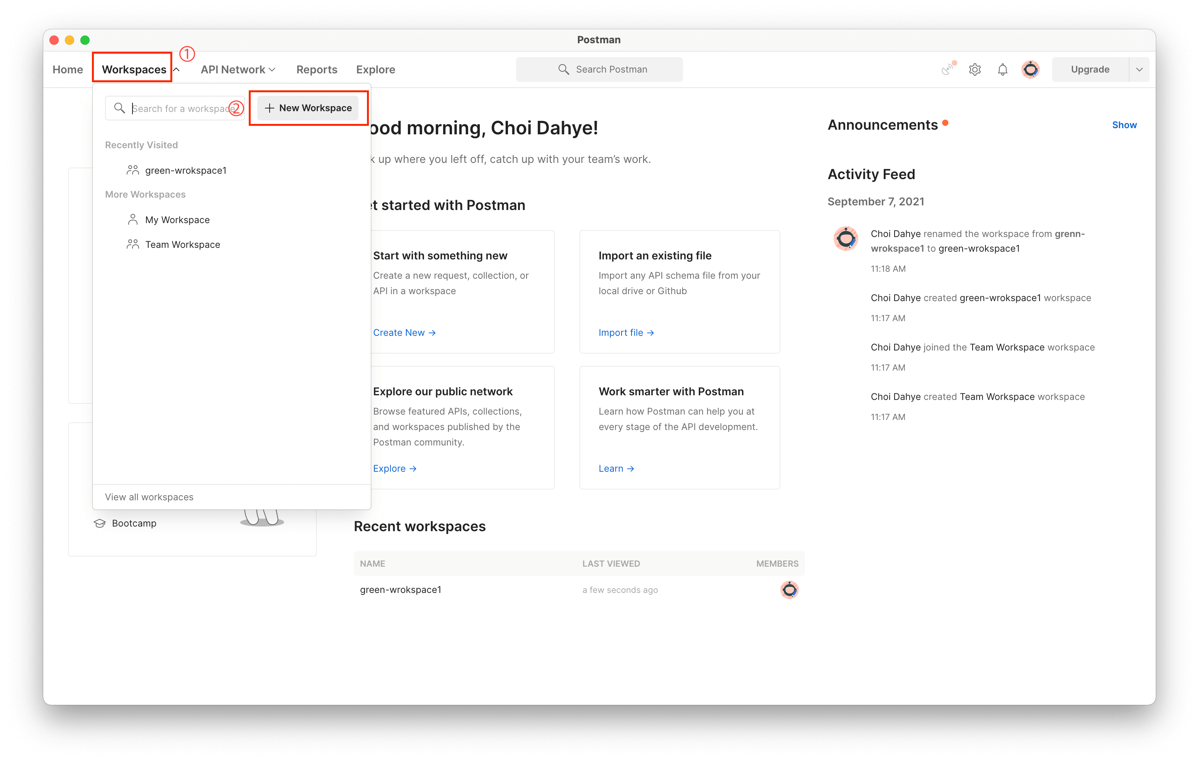This screenshot has width=1199, height=762.
Task: Open the user avatar in the top header
Action: 1030,69
